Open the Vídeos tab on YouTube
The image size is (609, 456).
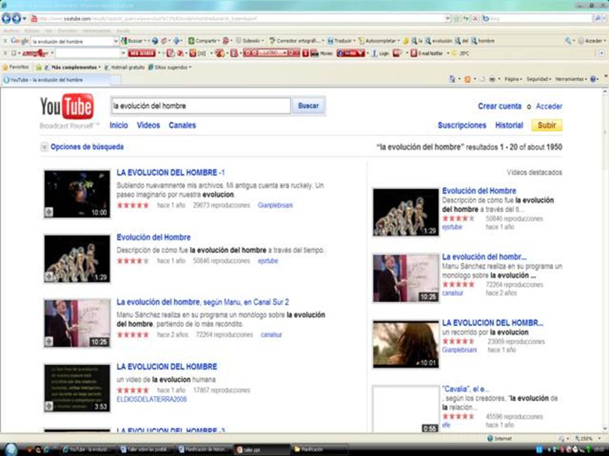[148, 125]
